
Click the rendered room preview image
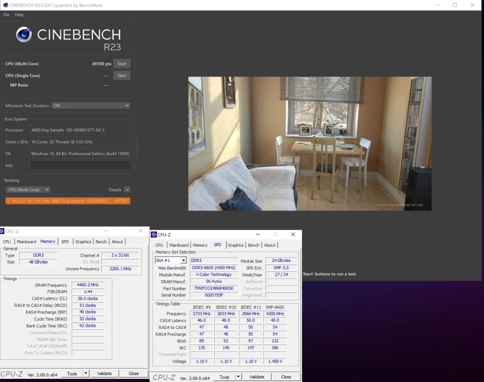point(310,144)
